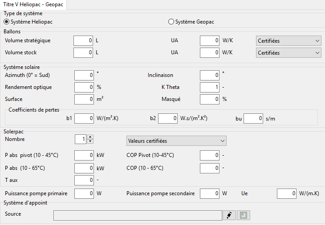Image resolution: width=325 pixels, height=225 pixels.
Task: Click the Source text box
Action: pos(138,216)
